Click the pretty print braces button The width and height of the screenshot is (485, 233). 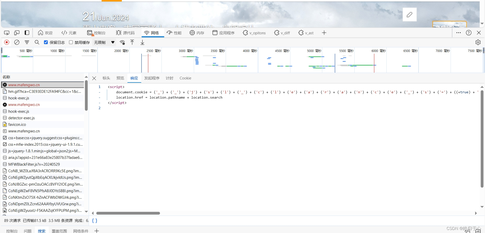tap(95, 221)
